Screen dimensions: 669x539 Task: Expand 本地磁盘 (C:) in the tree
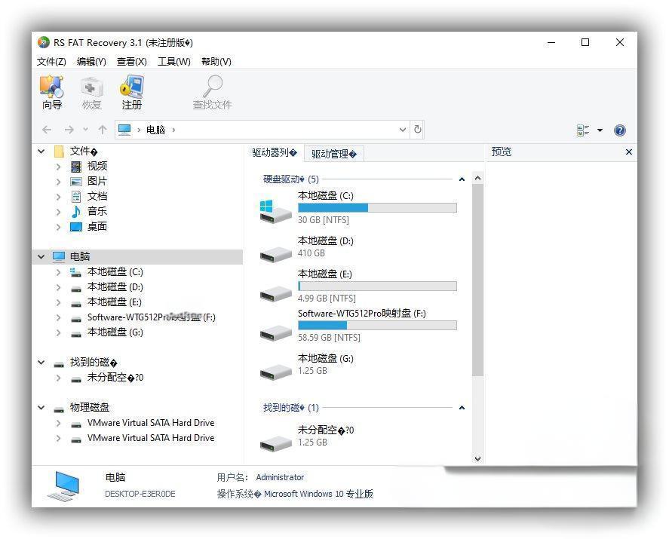pos(58,272)
